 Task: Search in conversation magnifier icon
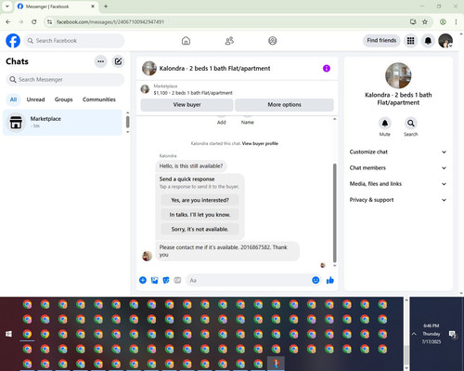tap(411, 124)
